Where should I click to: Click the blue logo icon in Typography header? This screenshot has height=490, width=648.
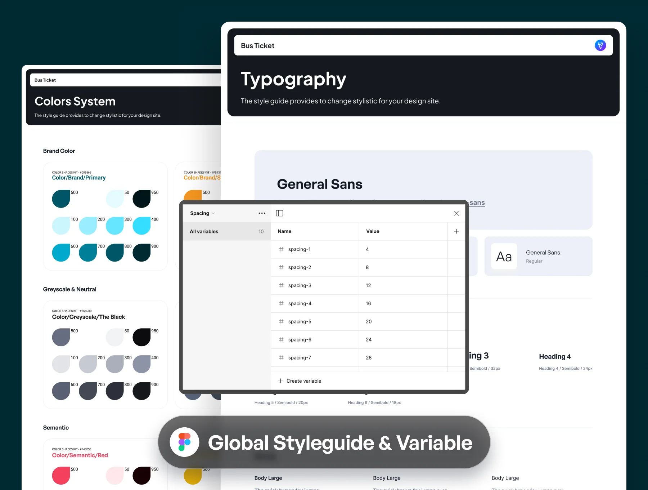pyautogui.click(x=600, y=45)
